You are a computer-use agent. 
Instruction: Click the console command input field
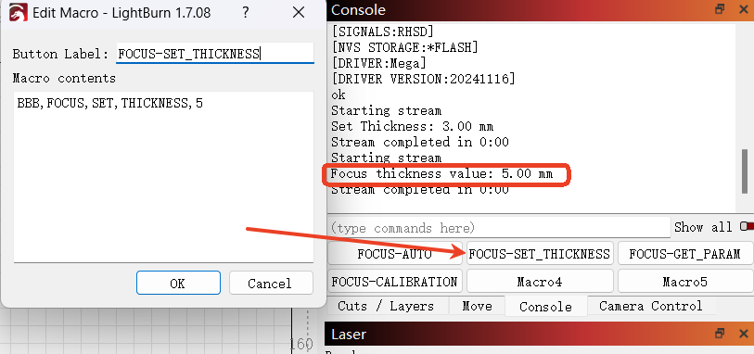[499, 228]
